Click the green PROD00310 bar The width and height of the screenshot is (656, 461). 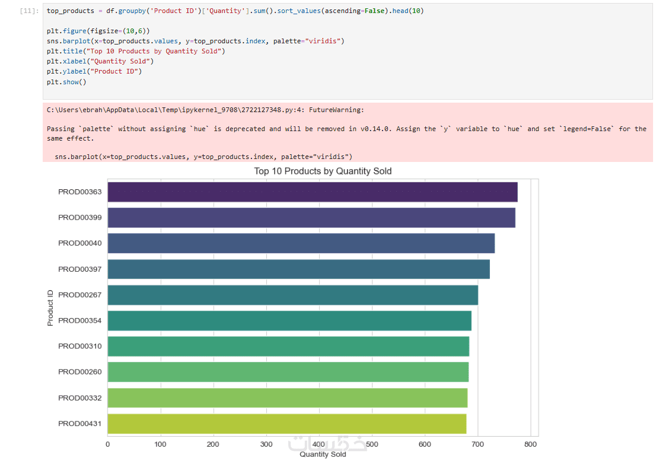coord(288,346)
